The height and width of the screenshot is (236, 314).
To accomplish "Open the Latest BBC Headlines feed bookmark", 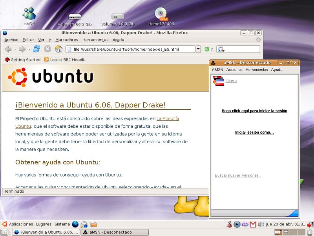I will coord(66,60).
